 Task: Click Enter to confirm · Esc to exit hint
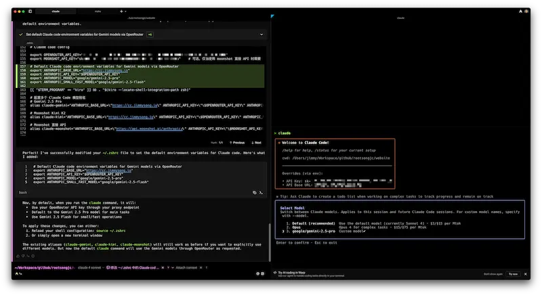point(306,242)
